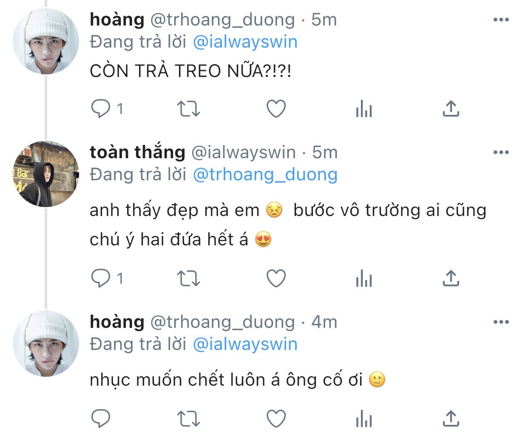Share toàn thắng's tweet

click(x=451, y=279)
